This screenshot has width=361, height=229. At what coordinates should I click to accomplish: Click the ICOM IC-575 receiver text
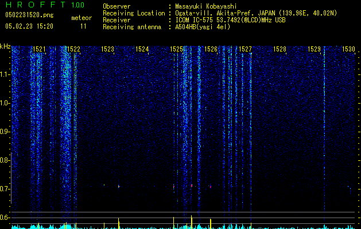tap(230, 20)
